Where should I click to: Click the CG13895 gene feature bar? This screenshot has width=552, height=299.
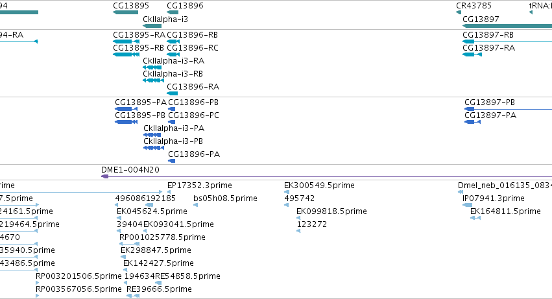click(125, 12)
